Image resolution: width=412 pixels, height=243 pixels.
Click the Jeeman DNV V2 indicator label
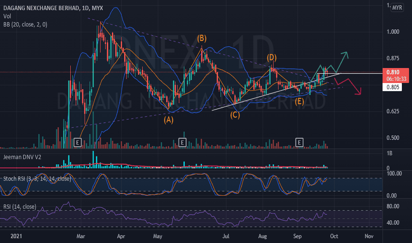coord(23,157)
